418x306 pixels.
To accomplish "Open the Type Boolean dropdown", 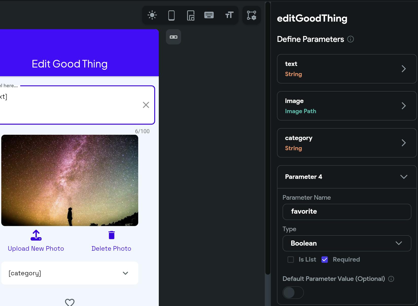I will tap(347, 243).
